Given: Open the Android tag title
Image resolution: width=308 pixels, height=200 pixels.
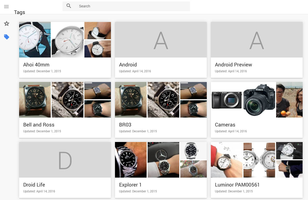Looking at the screenshot, I should tap(128, 65).
